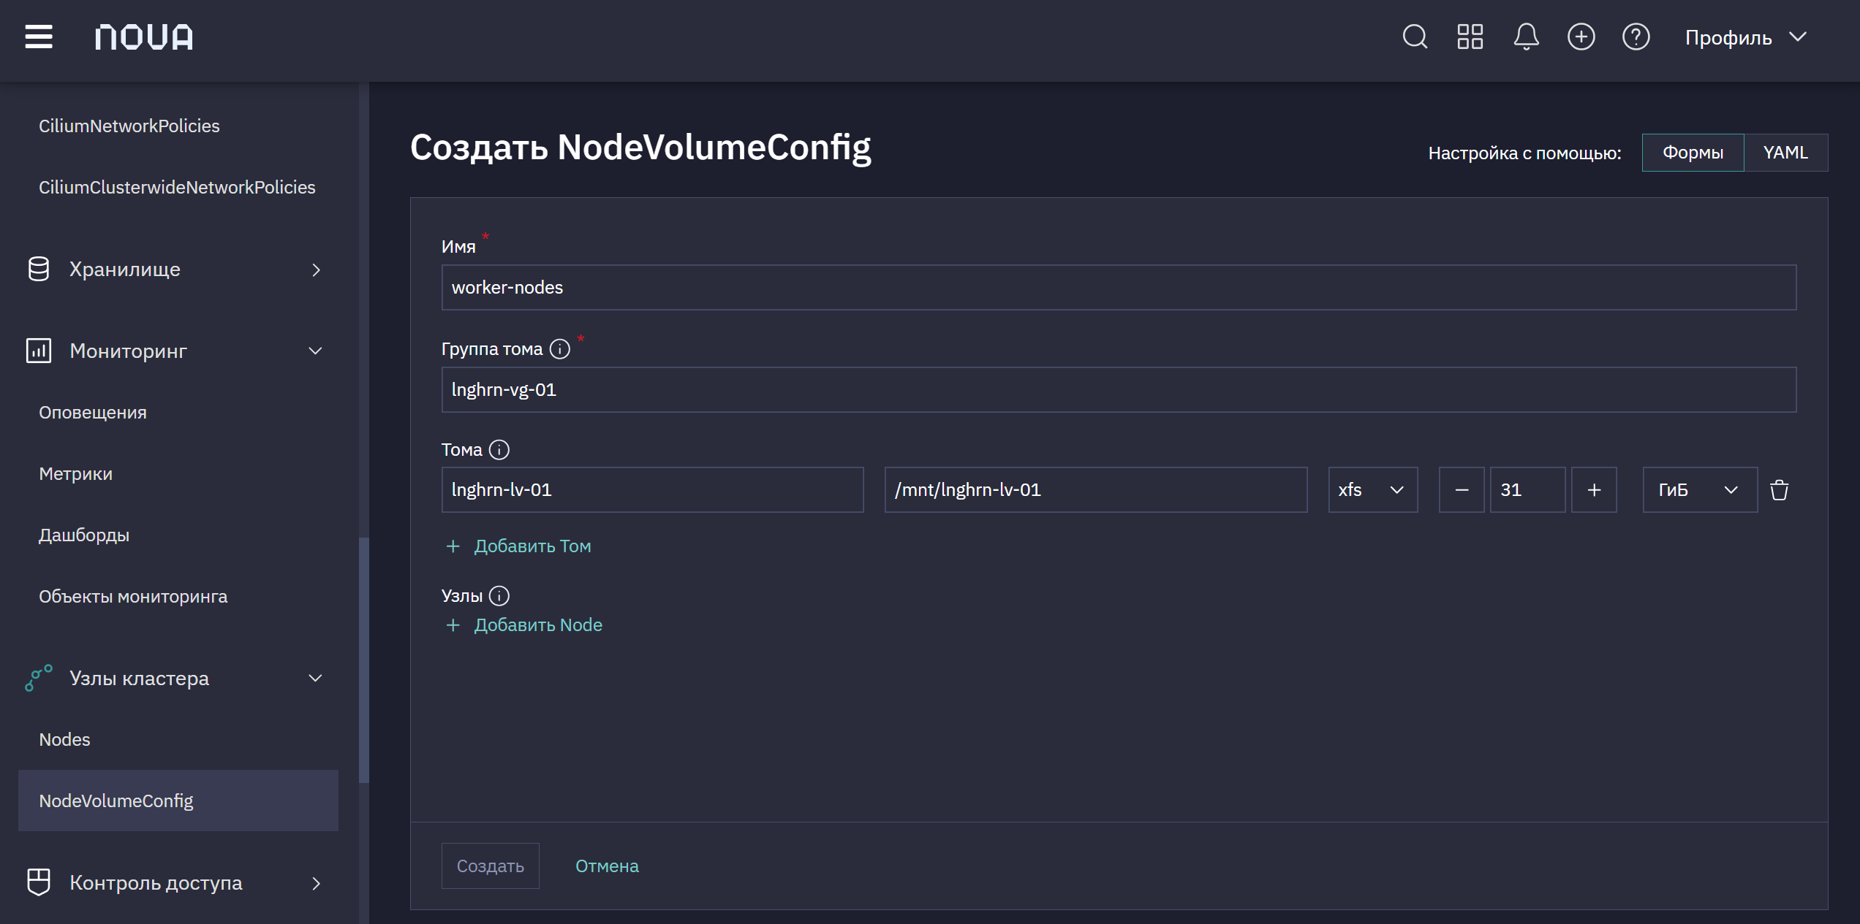Screen dimensions: 1860x924
Task: Open the search icon in header
Action: pyautogui.click(x=1415, y=37)
